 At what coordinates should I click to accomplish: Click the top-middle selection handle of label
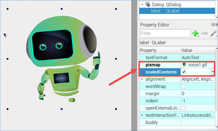click(x=62, y=9)
